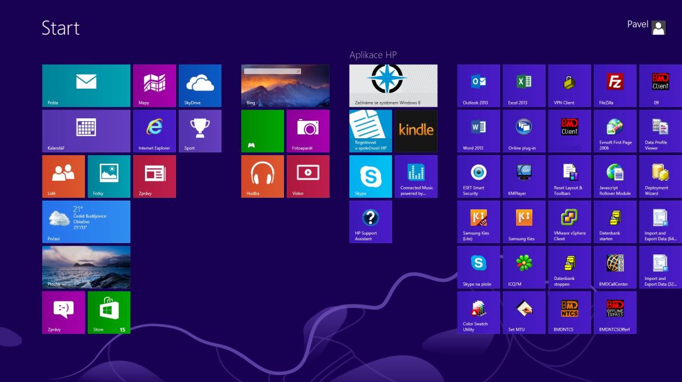The width and height of the screenshot is (682, 382).
Task: Open the Video tile
Action: (x=308, y=176)
